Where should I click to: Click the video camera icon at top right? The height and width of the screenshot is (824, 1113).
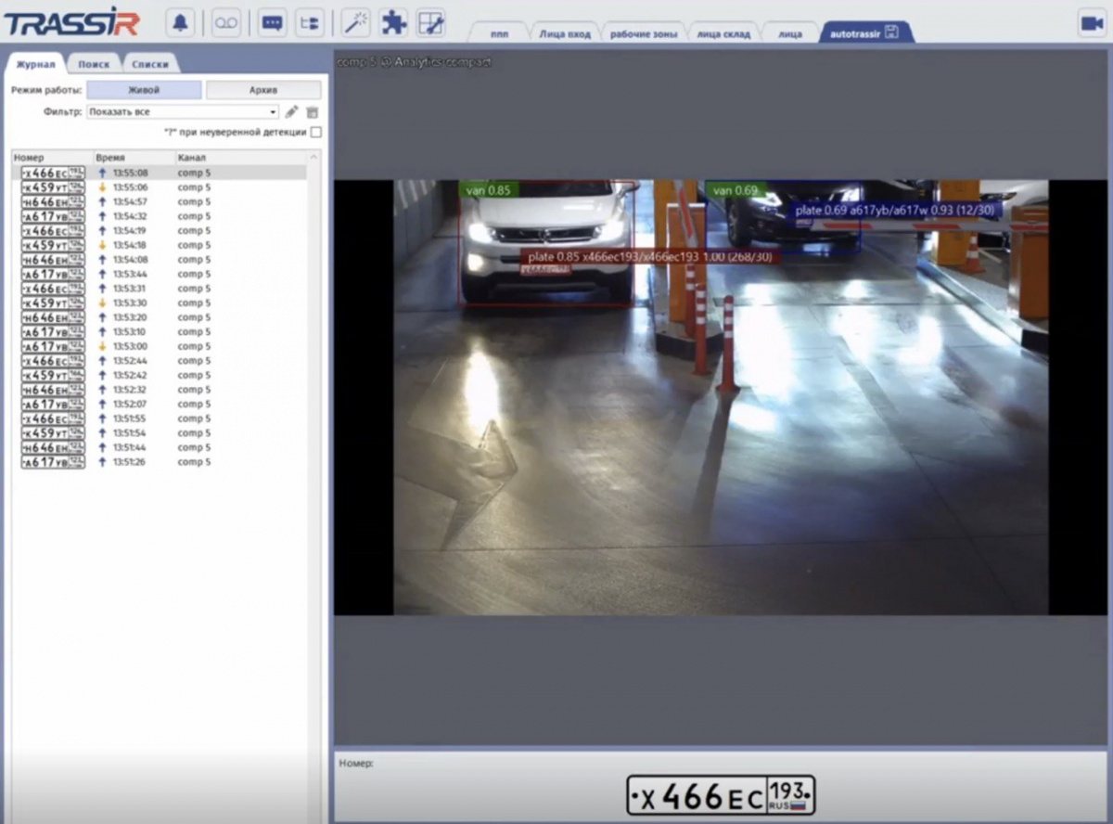(x=1091, y=24)
